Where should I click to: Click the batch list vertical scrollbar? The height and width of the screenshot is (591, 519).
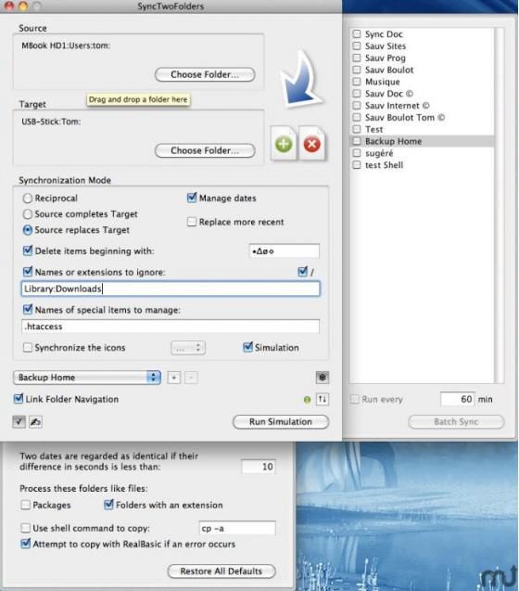coord(500,205)
